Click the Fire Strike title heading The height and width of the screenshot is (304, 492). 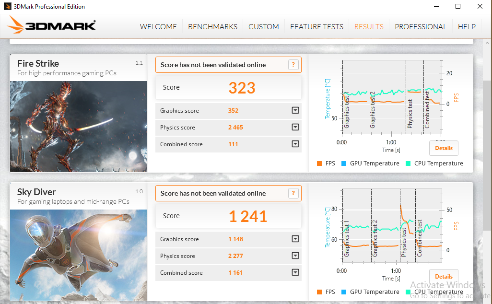click(38, 63)
